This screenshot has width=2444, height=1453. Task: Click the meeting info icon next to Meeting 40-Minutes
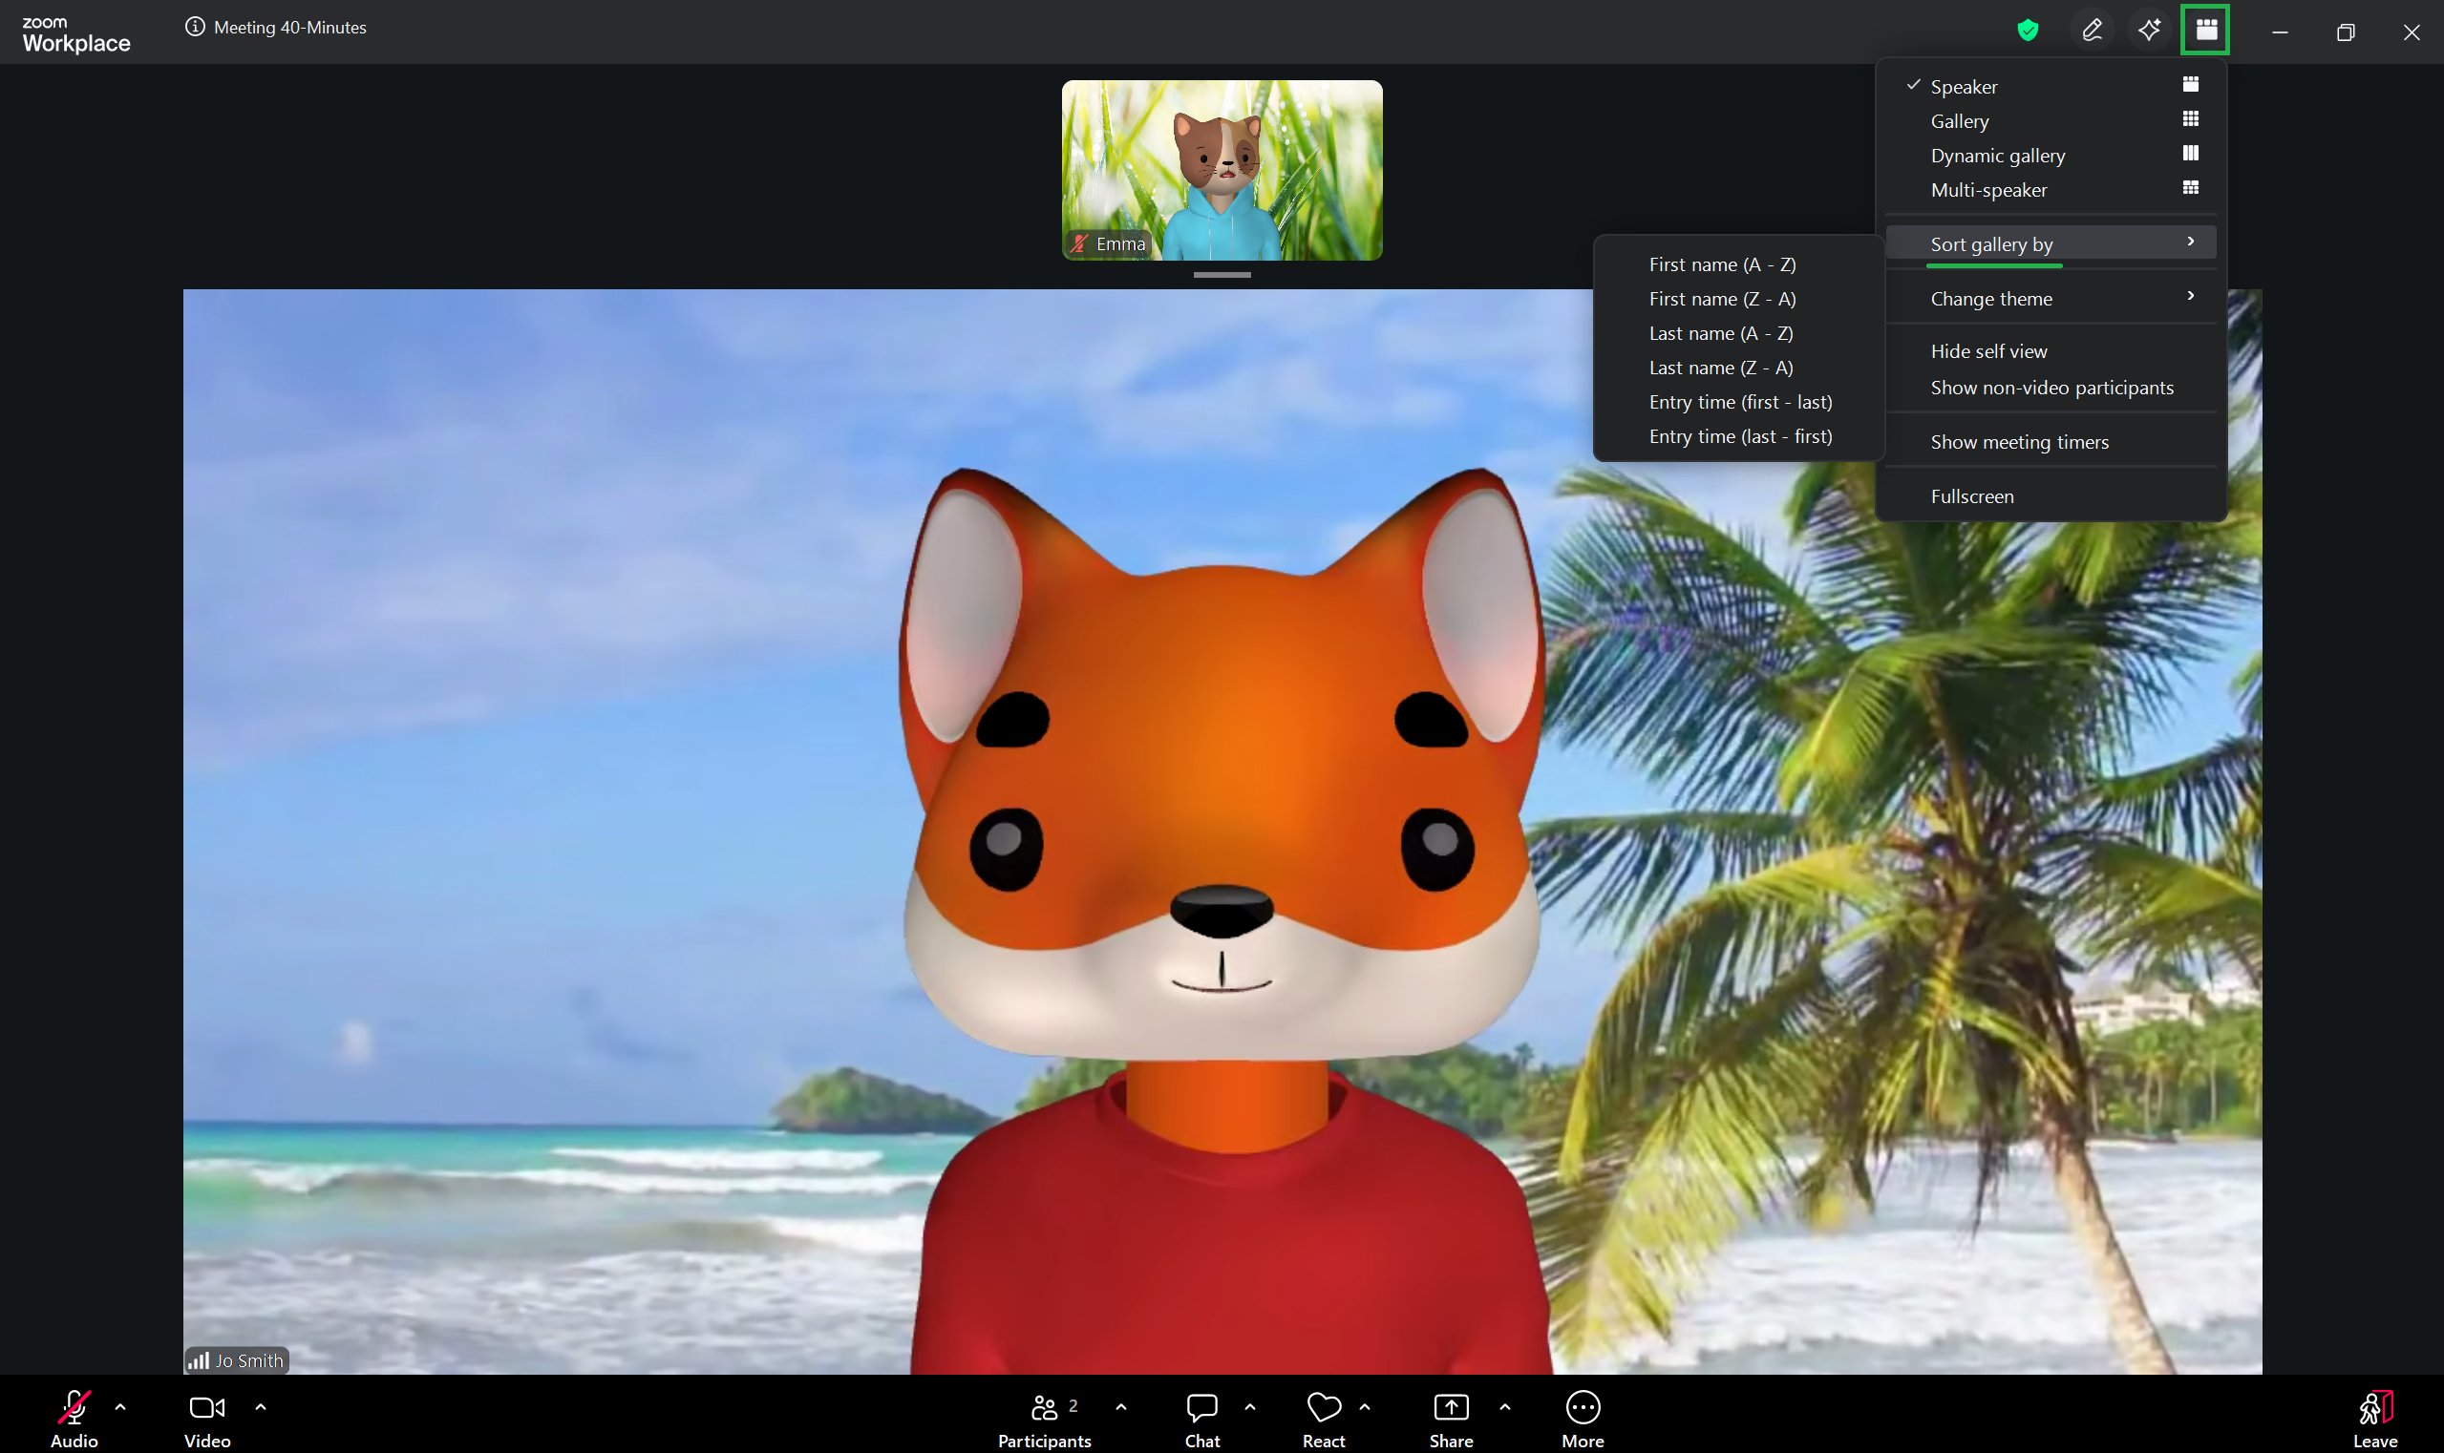pos(195,27)
